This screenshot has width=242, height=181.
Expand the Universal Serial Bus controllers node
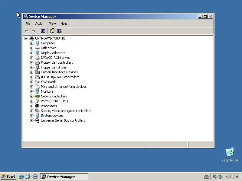tap(32, 120)
